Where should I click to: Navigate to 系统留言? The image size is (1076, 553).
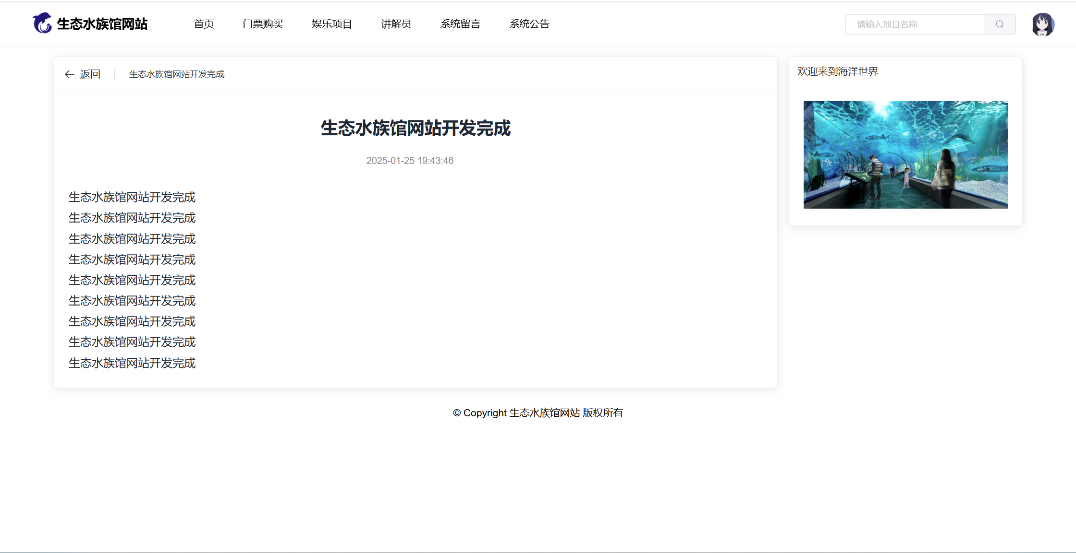(460, 24)
